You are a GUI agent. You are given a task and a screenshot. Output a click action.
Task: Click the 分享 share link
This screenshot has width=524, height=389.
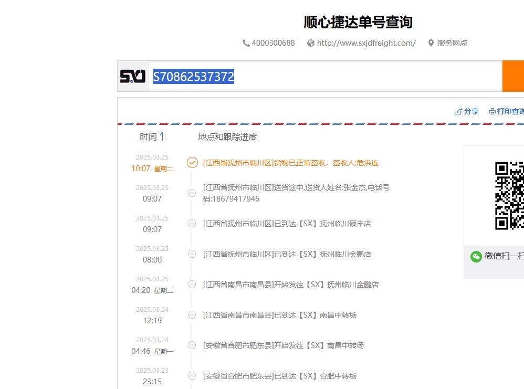(x=471, y=112)
